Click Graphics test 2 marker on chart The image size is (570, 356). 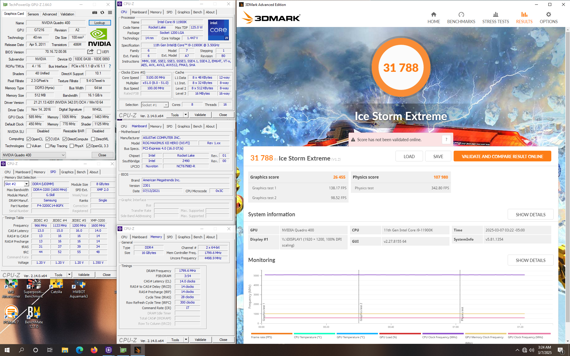click(361, 311)
